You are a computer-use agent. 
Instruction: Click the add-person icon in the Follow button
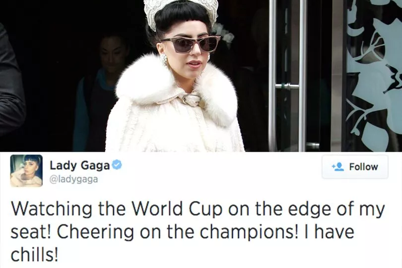pyautogui.click(x=338, y=167)
